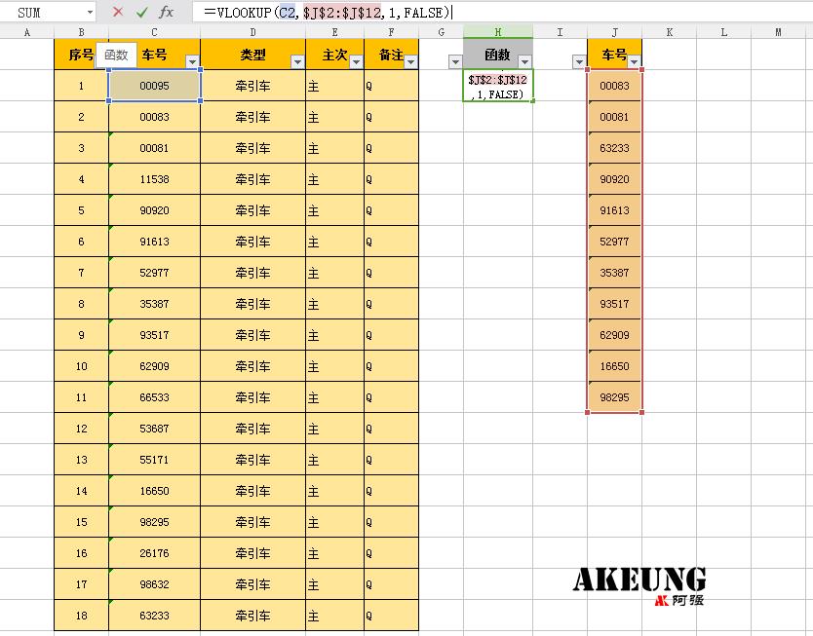Open the 主次 column filter arrow
The width and height of the screenshot is (813, 636).
tap(356, 62)
